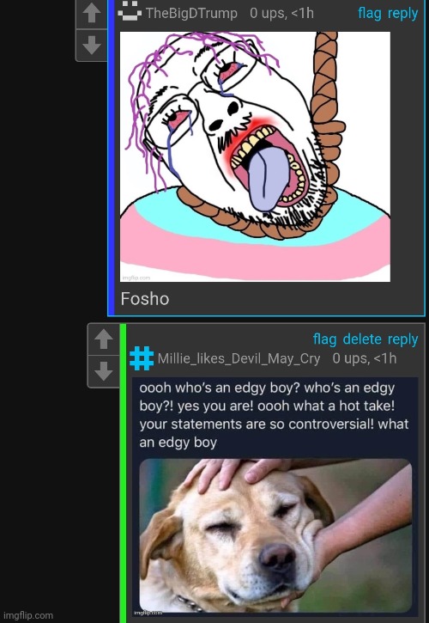Upvote TheBigDTrump's comment
The image size is (429, 623).
(x=92, y=14)
